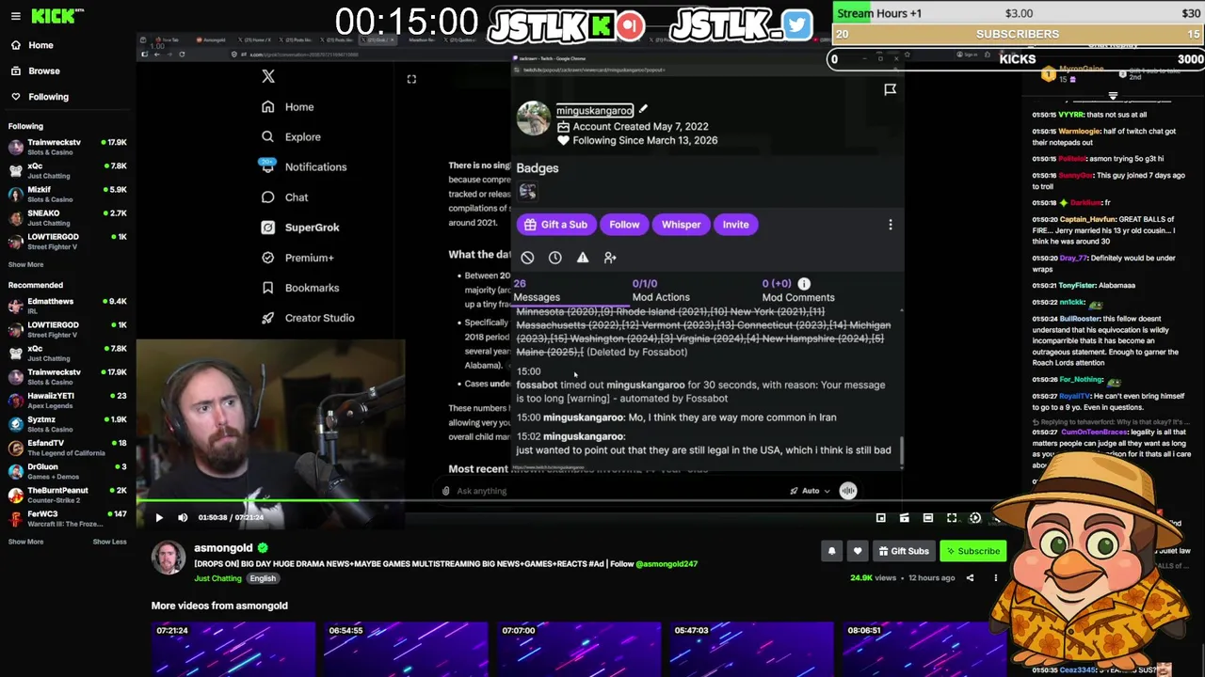Open Trainwreckstv channel under Following
The width and height of the screenshot is (1205, 677).
(67, 147)
